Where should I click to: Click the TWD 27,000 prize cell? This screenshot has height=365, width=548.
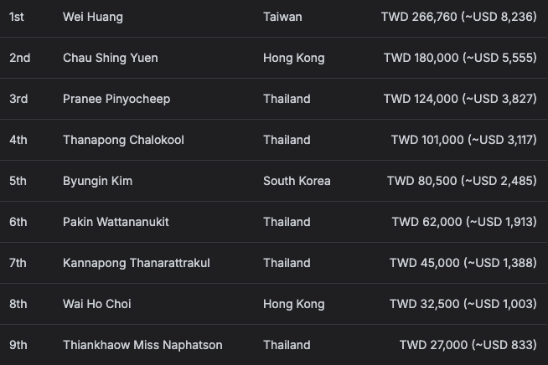click(468, 345)
